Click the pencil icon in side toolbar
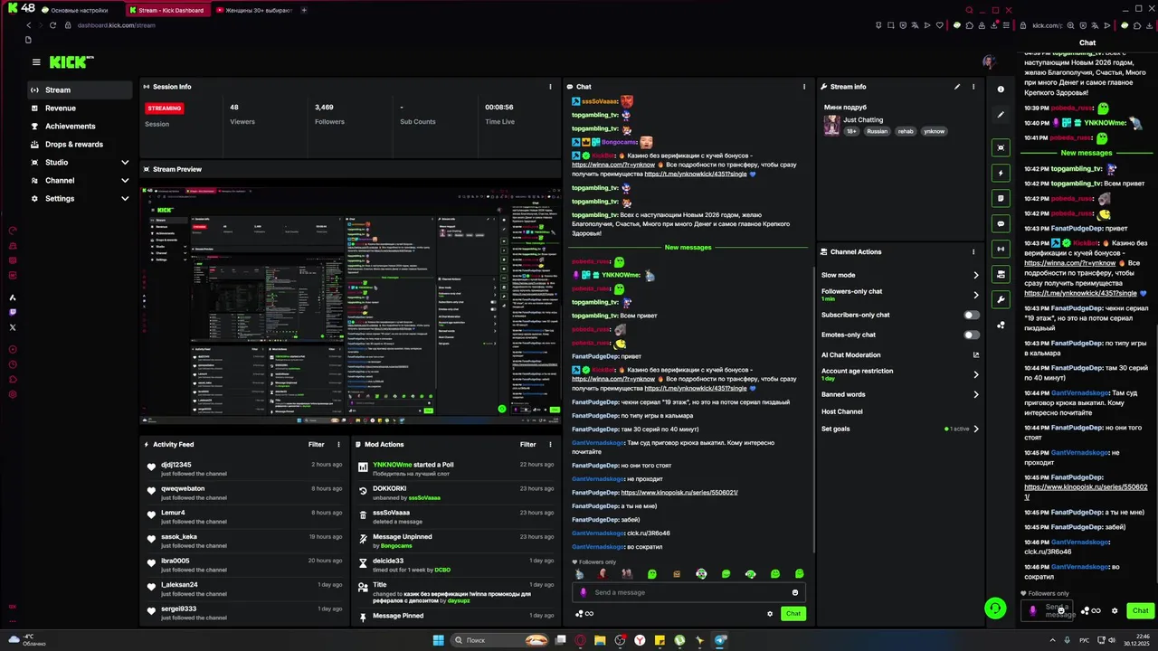Screen dimensions: 1158x651 (x=1001, y=115)
